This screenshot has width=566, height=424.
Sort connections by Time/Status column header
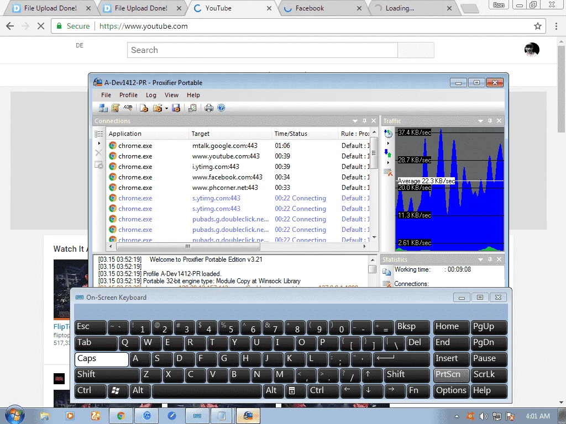tap(305, 134)
